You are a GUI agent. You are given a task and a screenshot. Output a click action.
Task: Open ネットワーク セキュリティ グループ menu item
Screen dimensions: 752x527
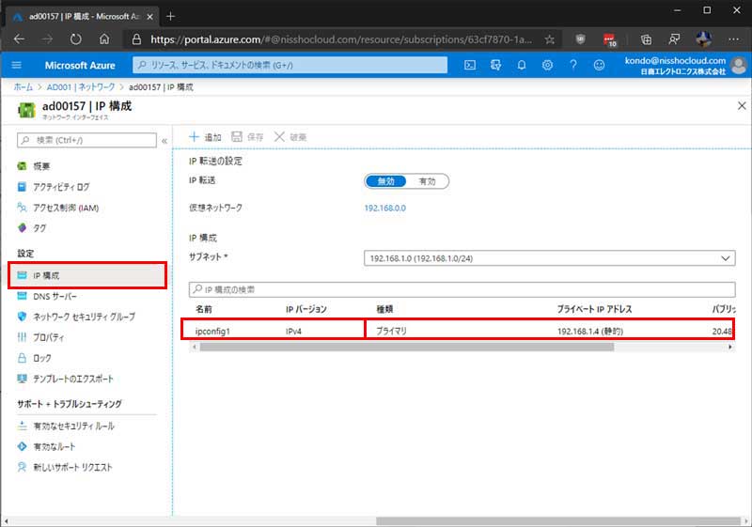84,317
